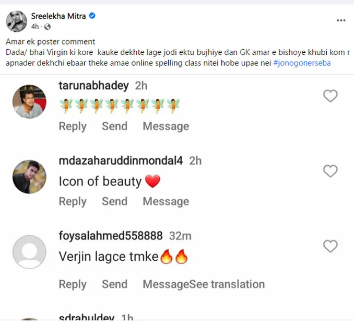The height and width of the screenshot is (323, 354).
Task: Send the 'Verjin lagce tmke' comment
Action: pyautogui.click(x=114, y=284)
